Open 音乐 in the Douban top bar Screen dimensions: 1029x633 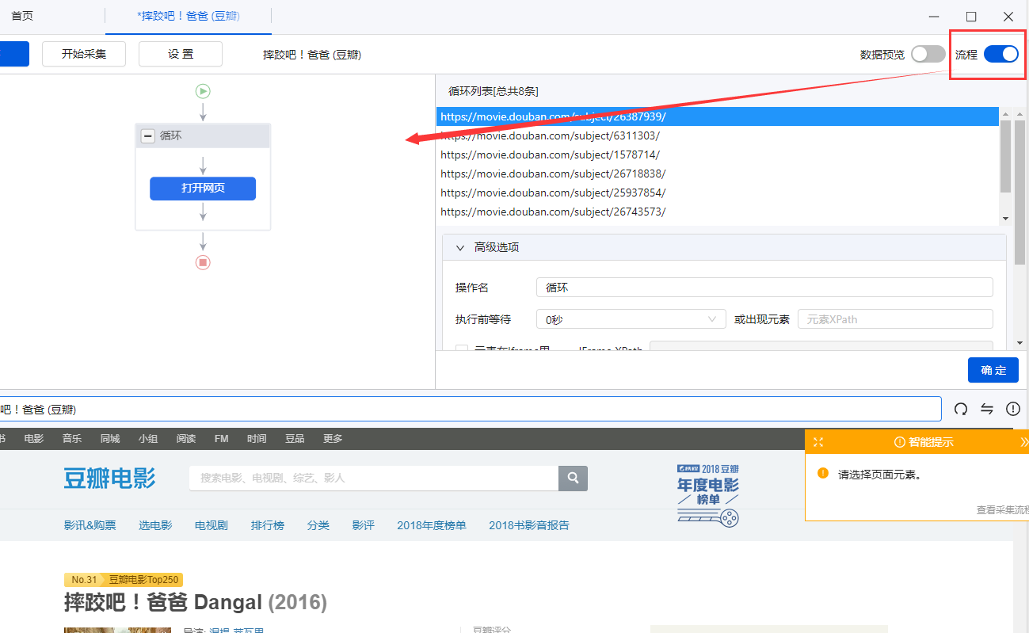click(x=72, y=438)
